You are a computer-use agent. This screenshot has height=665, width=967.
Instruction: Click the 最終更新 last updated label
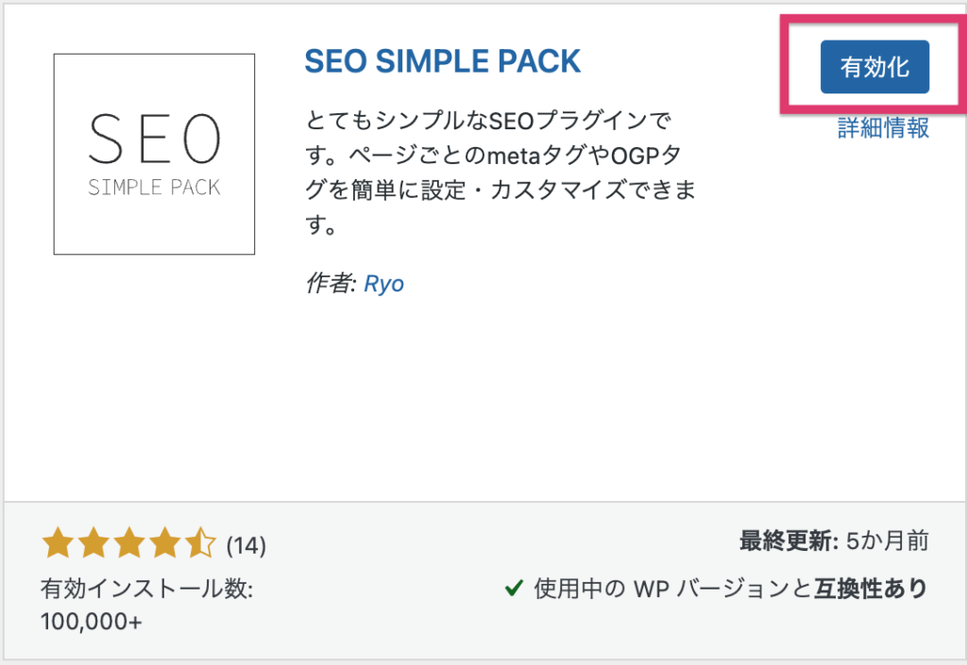point(789,541)
